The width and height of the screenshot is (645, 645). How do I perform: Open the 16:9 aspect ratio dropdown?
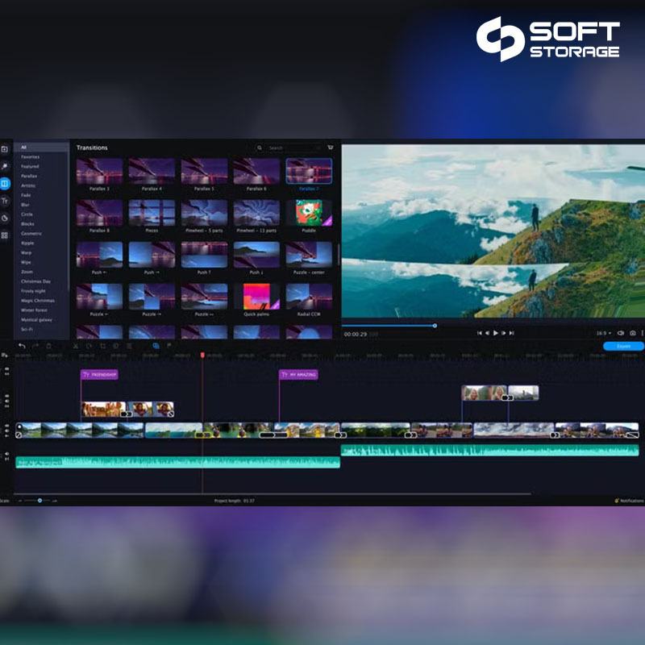click(603, 333)
